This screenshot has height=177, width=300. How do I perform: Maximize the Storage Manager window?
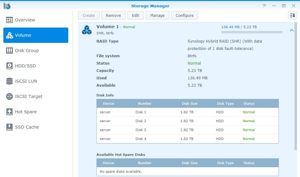click(x=284, y=6)
